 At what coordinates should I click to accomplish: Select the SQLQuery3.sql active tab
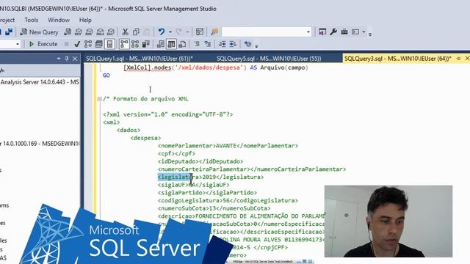pos(397,59)
